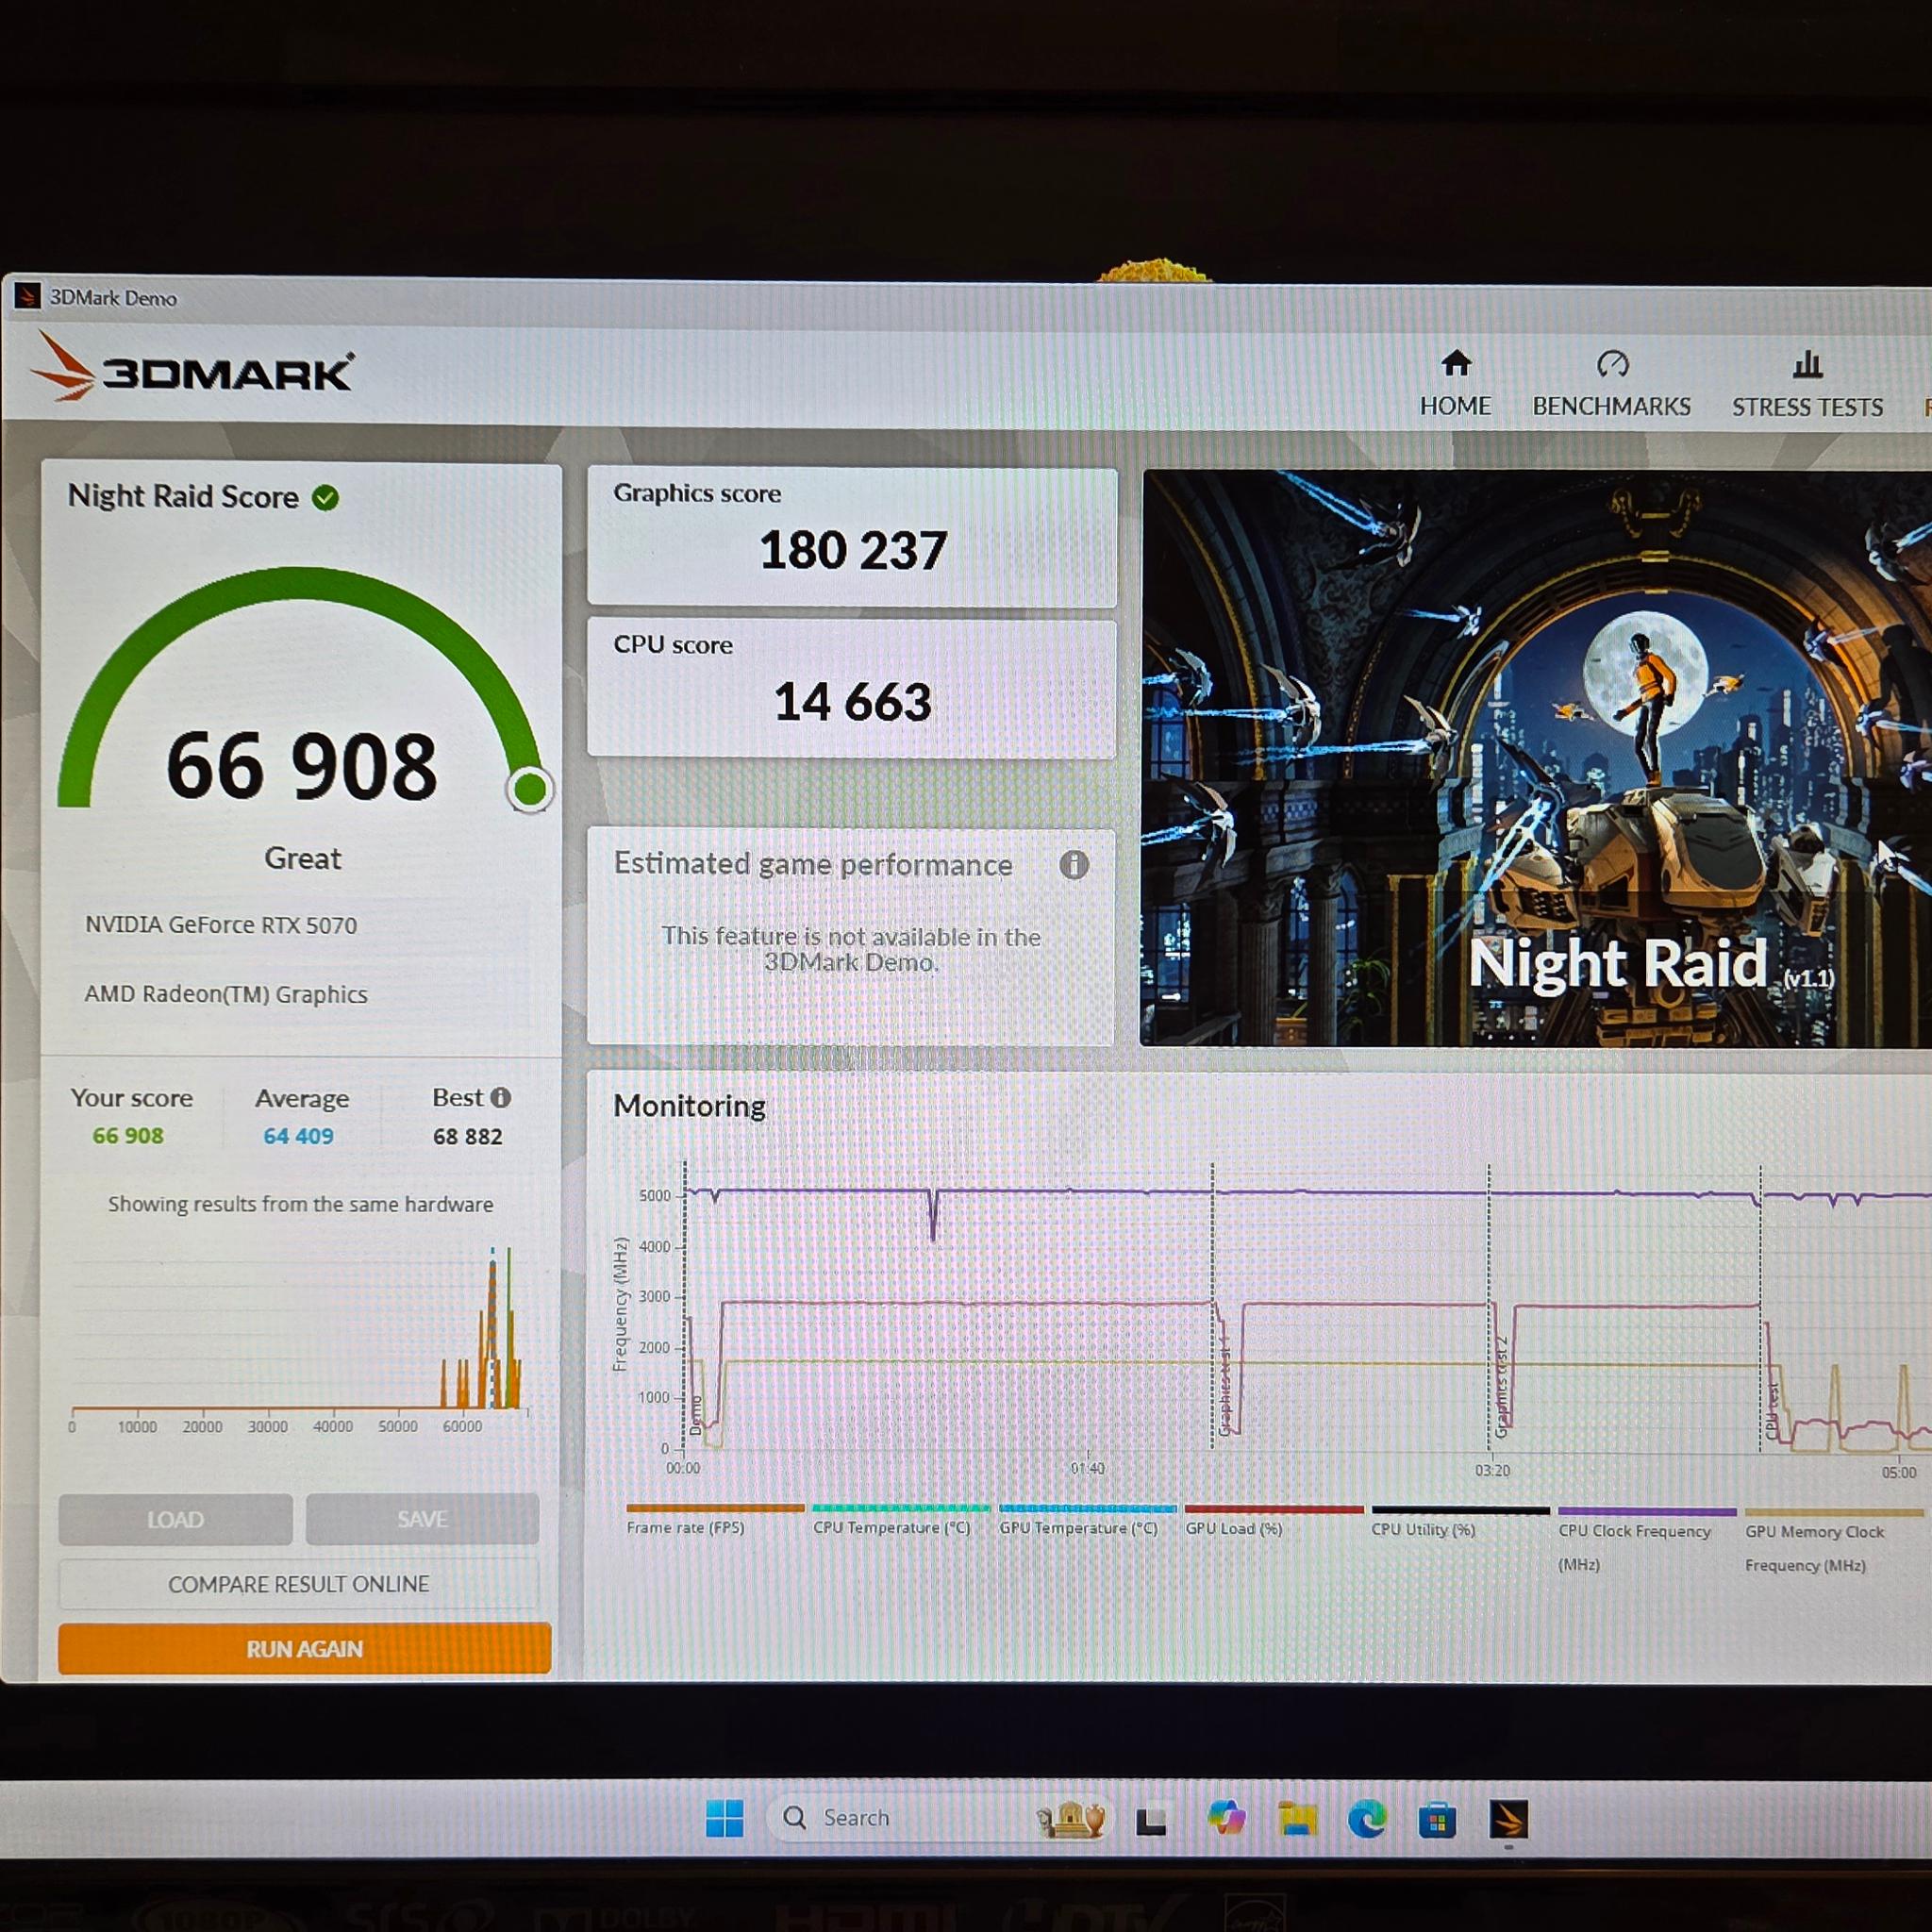This screenshot has height=1932, width=1932.
Task: Click the RUN AGAIN button
Action: (x=304, y=1648)
